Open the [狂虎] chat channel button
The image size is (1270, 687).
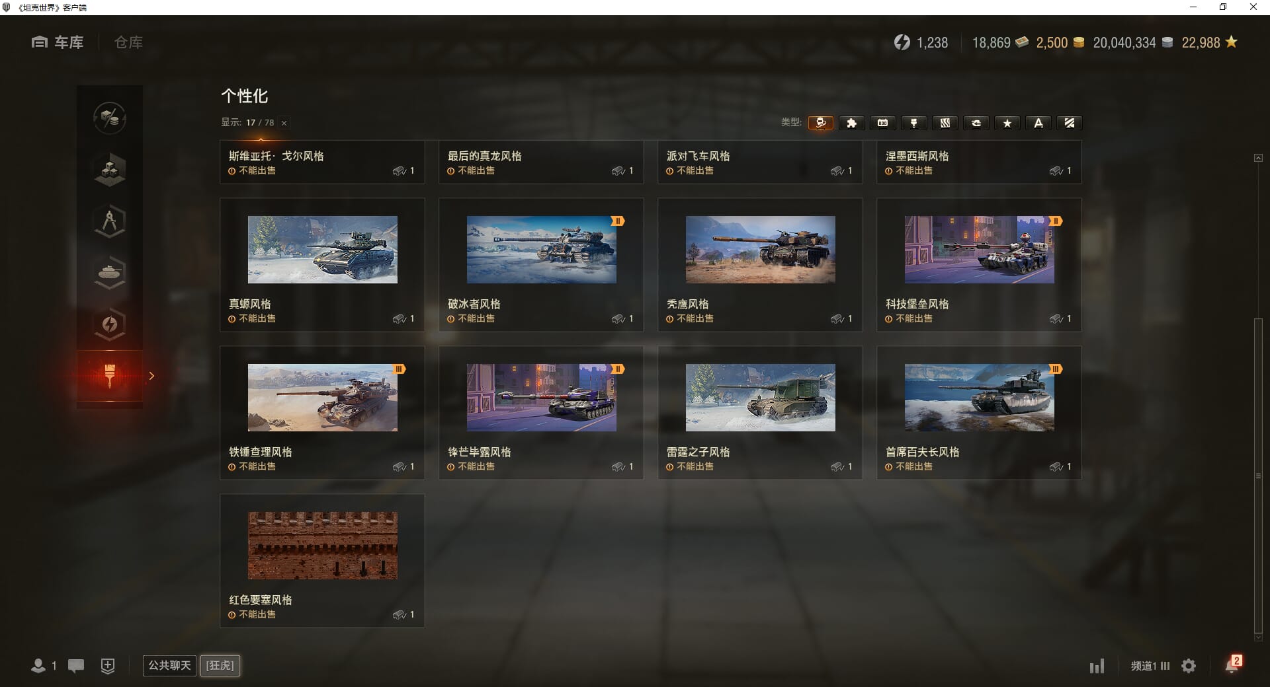[220, 665]
